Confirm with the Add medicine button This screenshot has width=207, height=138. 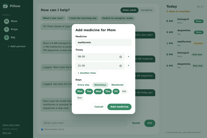pos(119,107)
